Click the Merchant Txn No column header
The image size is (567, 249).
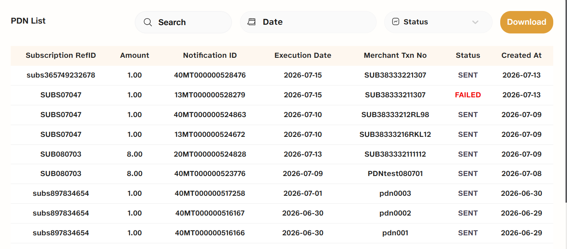[395, 56]
